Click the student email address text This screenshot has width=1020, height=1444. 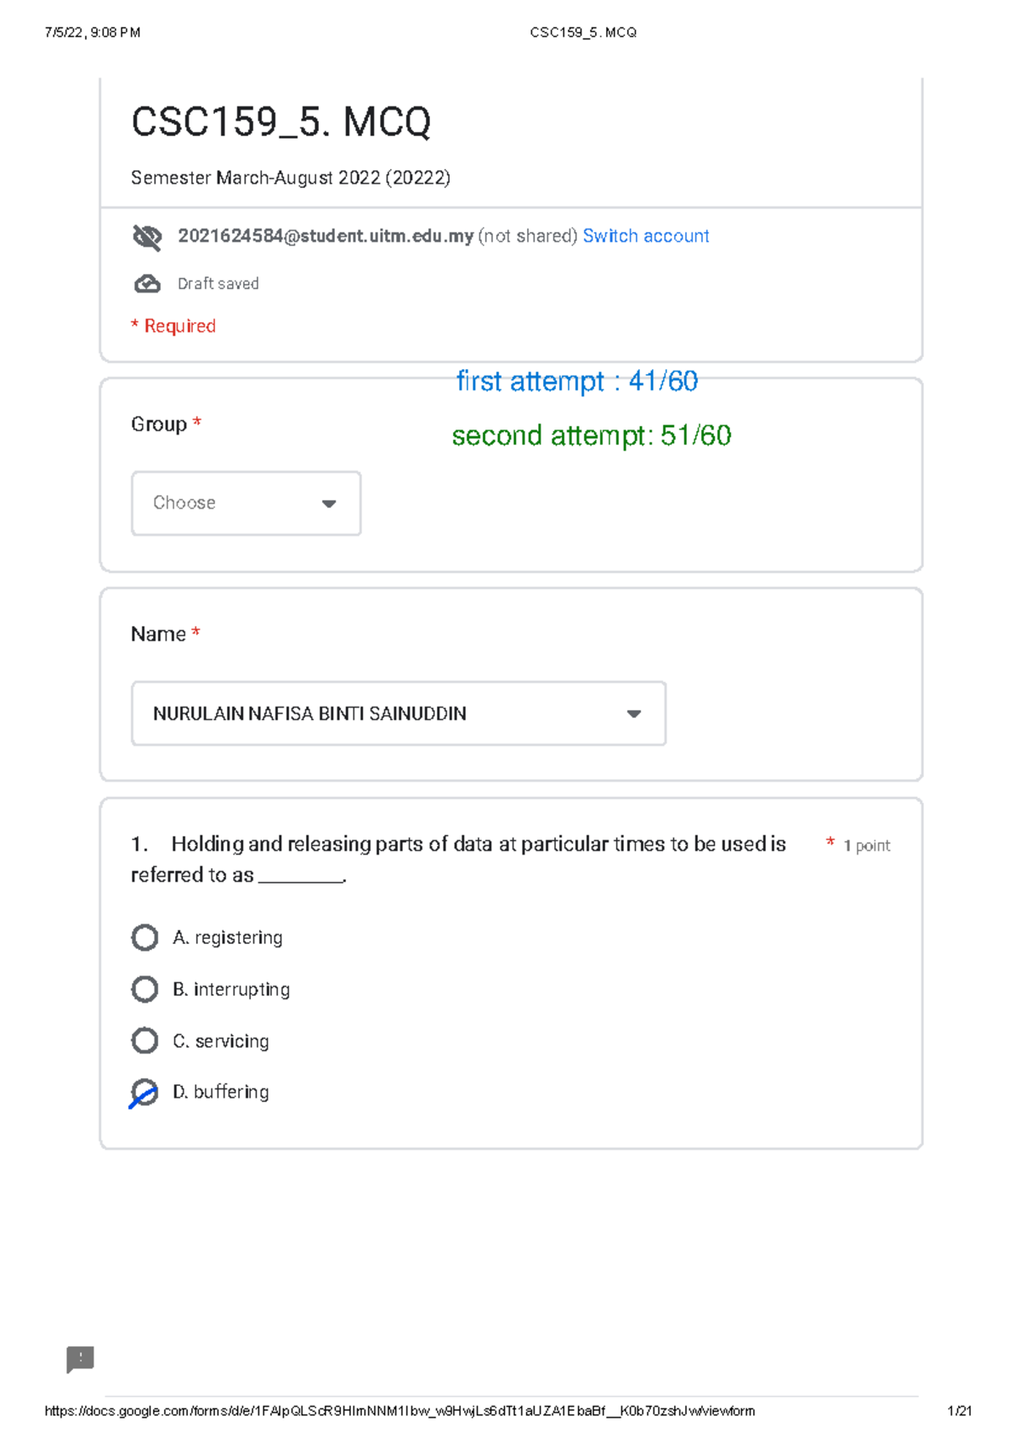[x=325, y=236]
